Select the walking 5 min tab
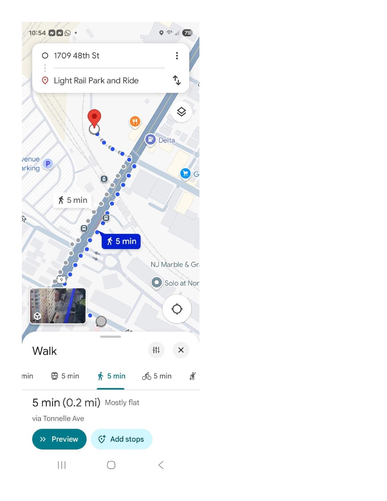The width and height of the screenshot is (387, 501). (x=111, y=376)
